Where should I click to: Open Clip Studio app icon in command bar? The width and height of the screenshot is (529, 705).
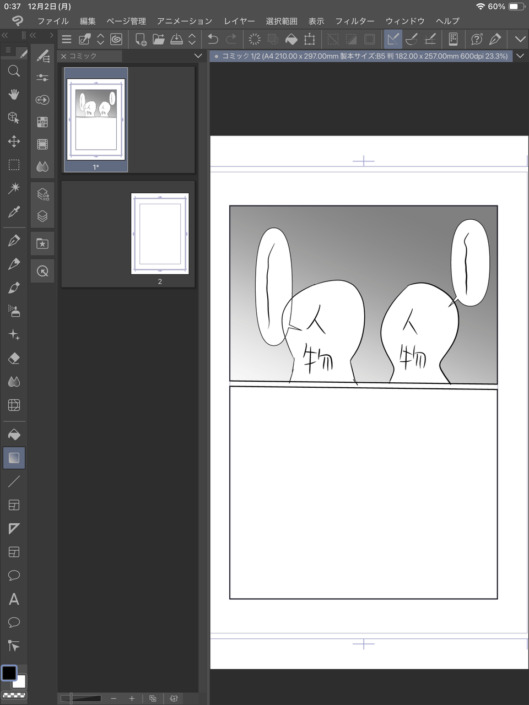[116, 39]
